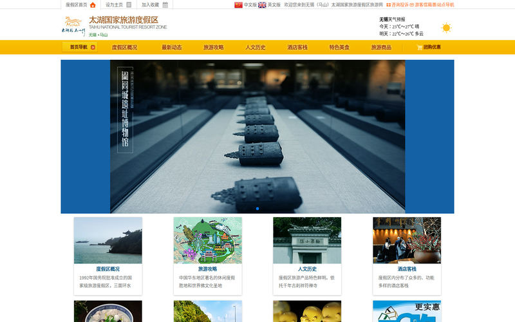Open the 酒店客栈 menu item
Viewport: 515px width, 322px height.
[x=297, y=47]
